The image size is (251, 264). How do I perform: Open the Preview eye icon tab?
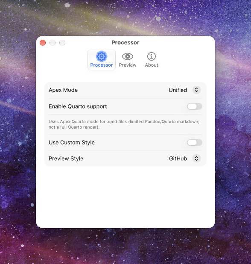pyautogui.click(x=128, y=56)
